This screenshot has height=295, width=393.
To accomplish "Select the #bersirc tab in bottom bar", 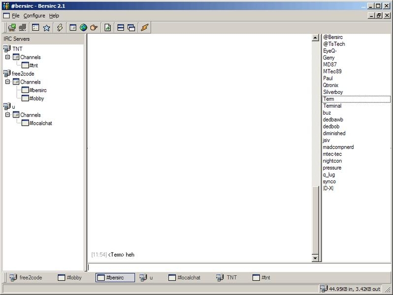I will pos(115,277).
